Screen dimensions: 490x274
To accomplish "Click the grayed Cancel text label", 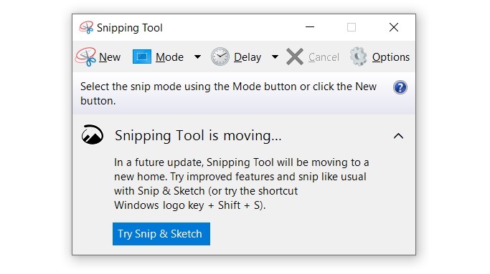I will [x=324, y=57].
